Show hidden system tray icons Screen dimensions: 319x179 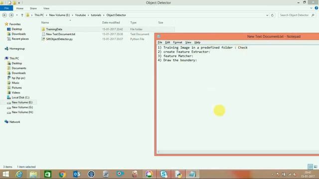click(x=273, y=175)
